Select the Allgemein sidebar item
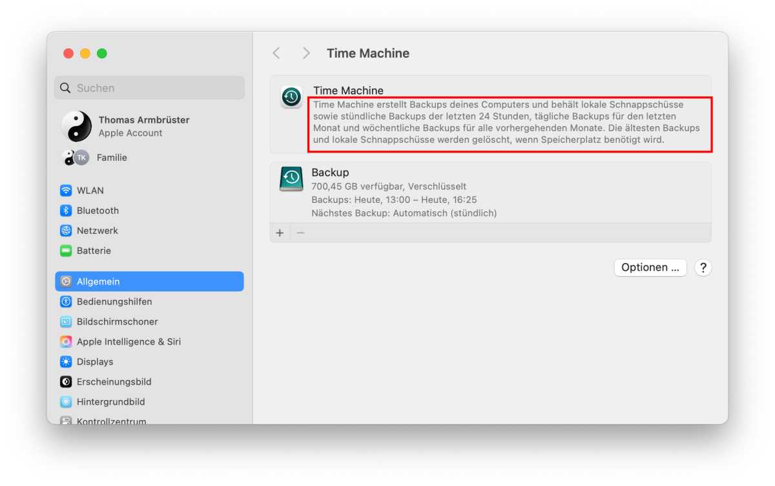Image resolution: width=775 pixels, height=486 pixels. 149,282
